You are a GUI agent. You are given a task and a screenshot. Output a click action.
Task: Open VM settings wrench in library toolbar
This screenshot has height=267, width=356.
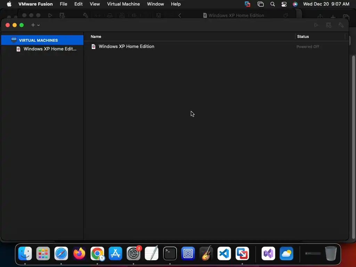click(341, 25)
